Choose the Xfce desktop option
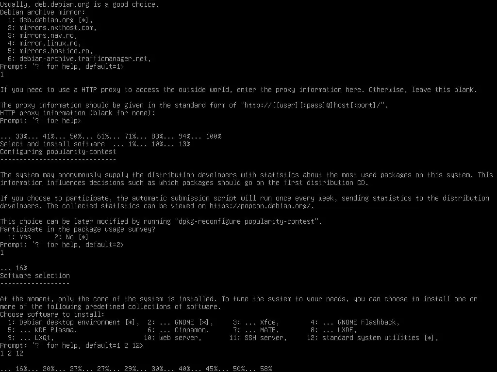Screen dimensions: 497x372 [x=256, y=322]
